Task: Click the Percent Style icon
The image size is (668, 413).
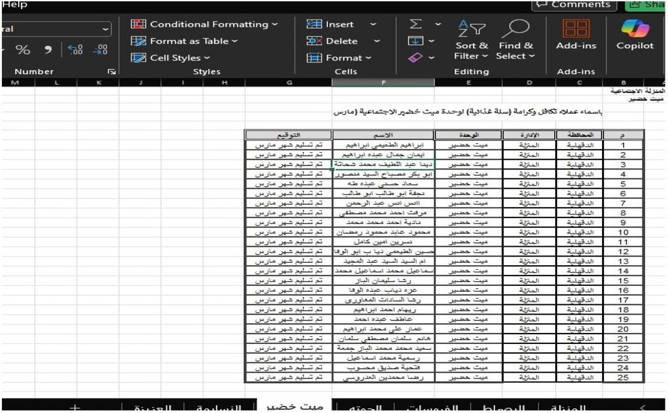Action: 23,50
